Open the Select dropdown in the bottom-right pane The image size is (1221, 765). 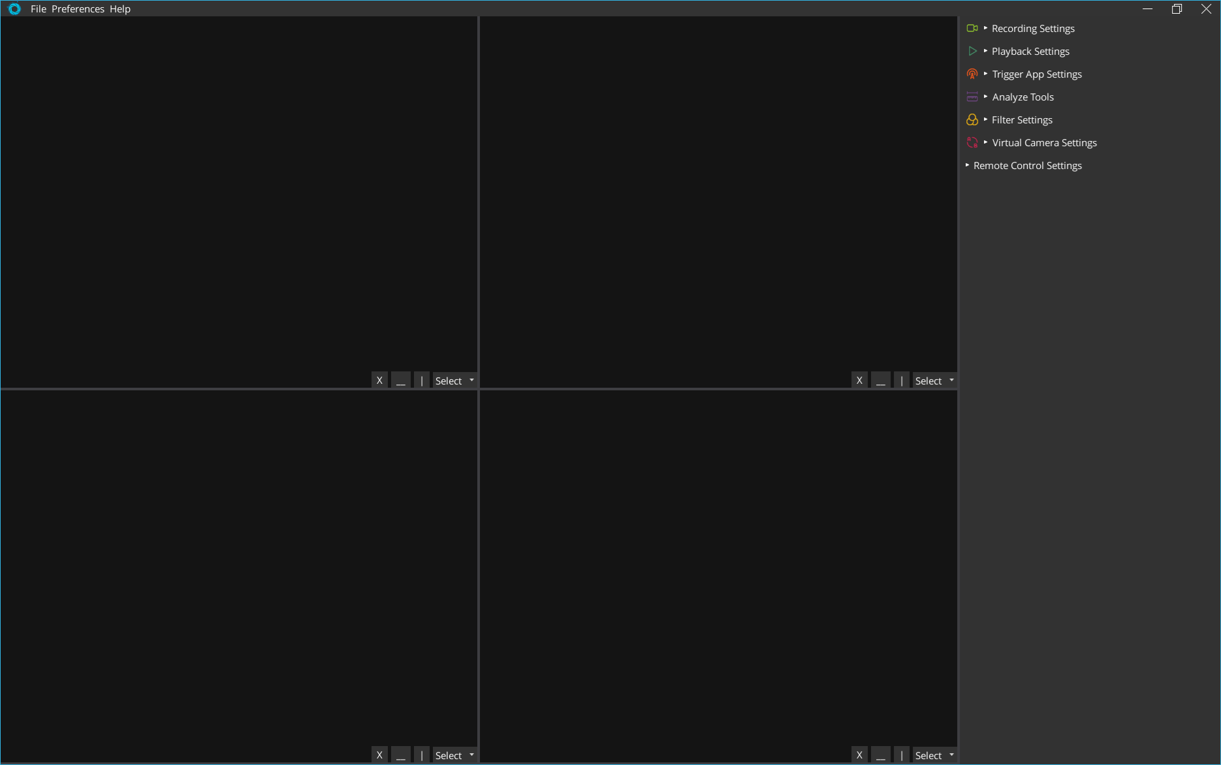click(934, 755)
